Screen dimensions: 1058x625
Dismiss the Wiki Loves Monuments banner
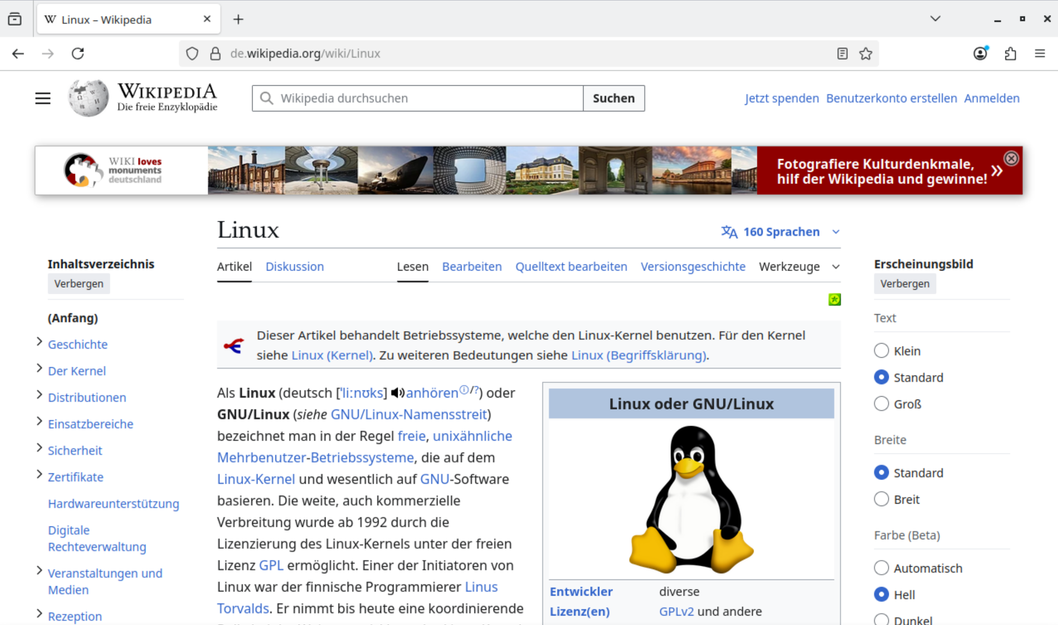[x=1012, y=159]
